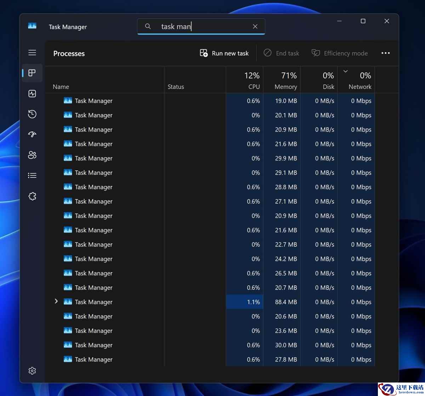The image size is (425, 396).
Task: Open Task Manager settings gear
Action: point(32,371)
